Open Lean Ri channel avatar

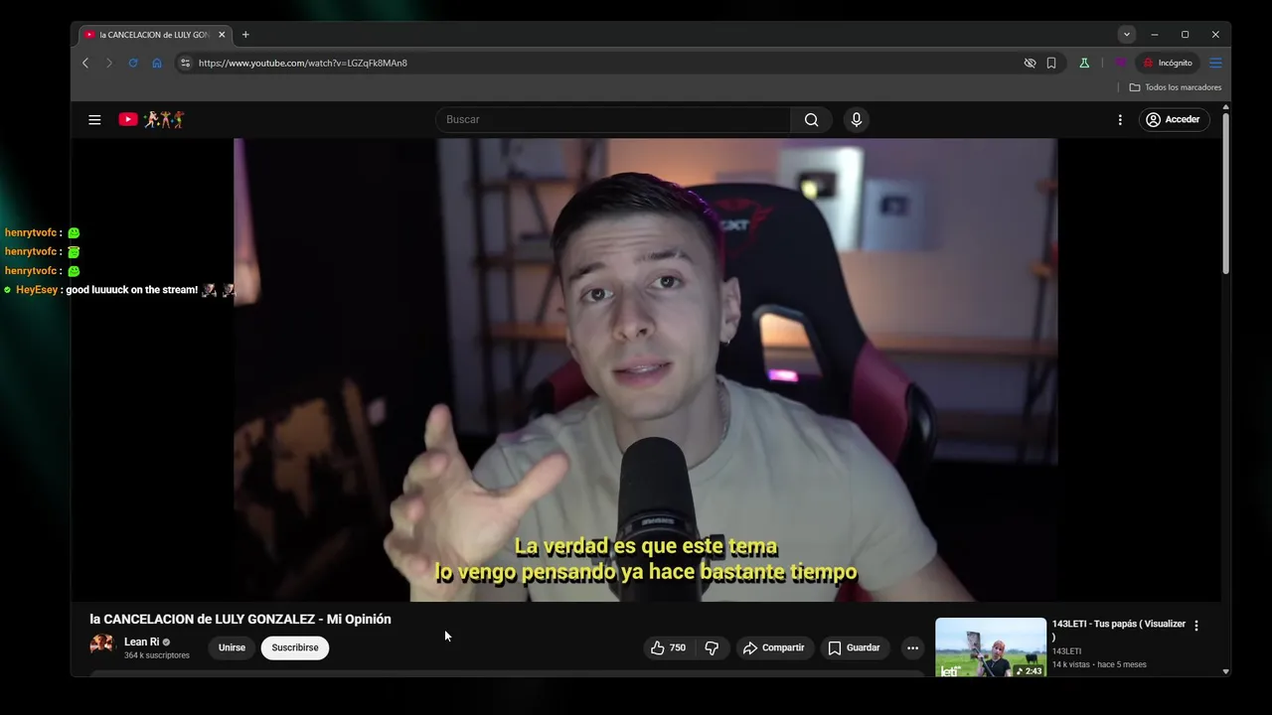(102, 646)
